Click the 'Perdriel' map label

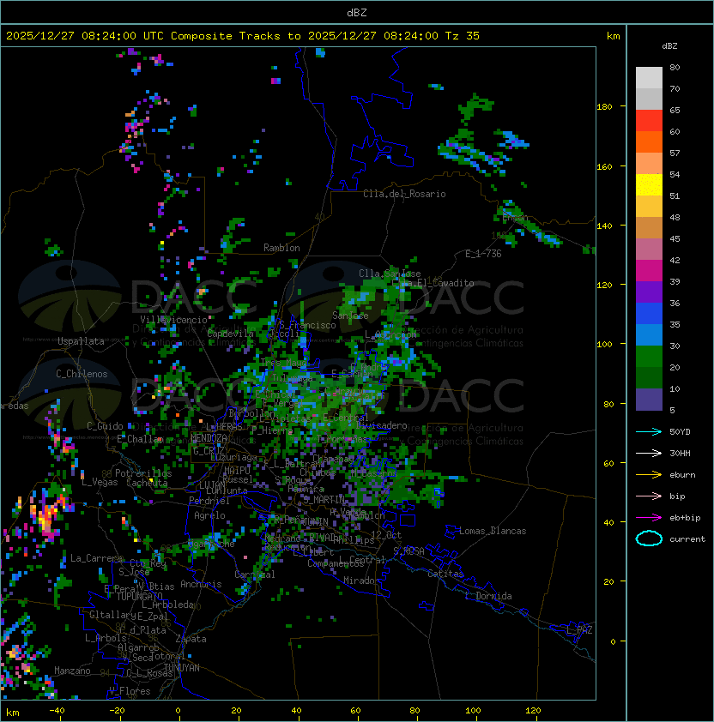(x=209, y=501)
